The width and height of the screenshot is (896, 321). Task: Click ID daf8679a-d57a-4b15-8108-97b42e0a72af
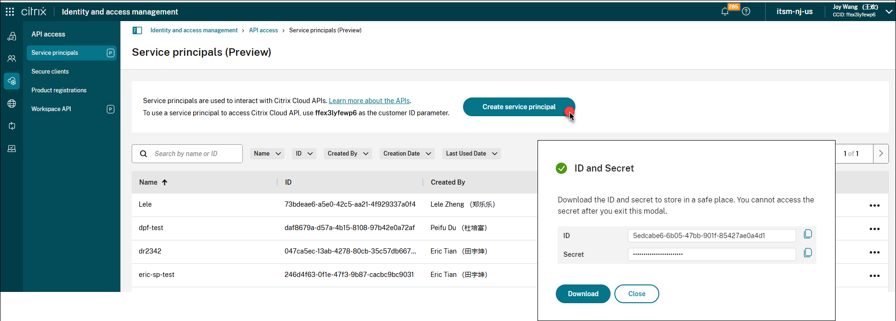350,228
